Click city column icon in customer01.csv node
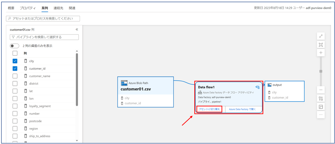335x144 pixels. (x=122, y=98)
